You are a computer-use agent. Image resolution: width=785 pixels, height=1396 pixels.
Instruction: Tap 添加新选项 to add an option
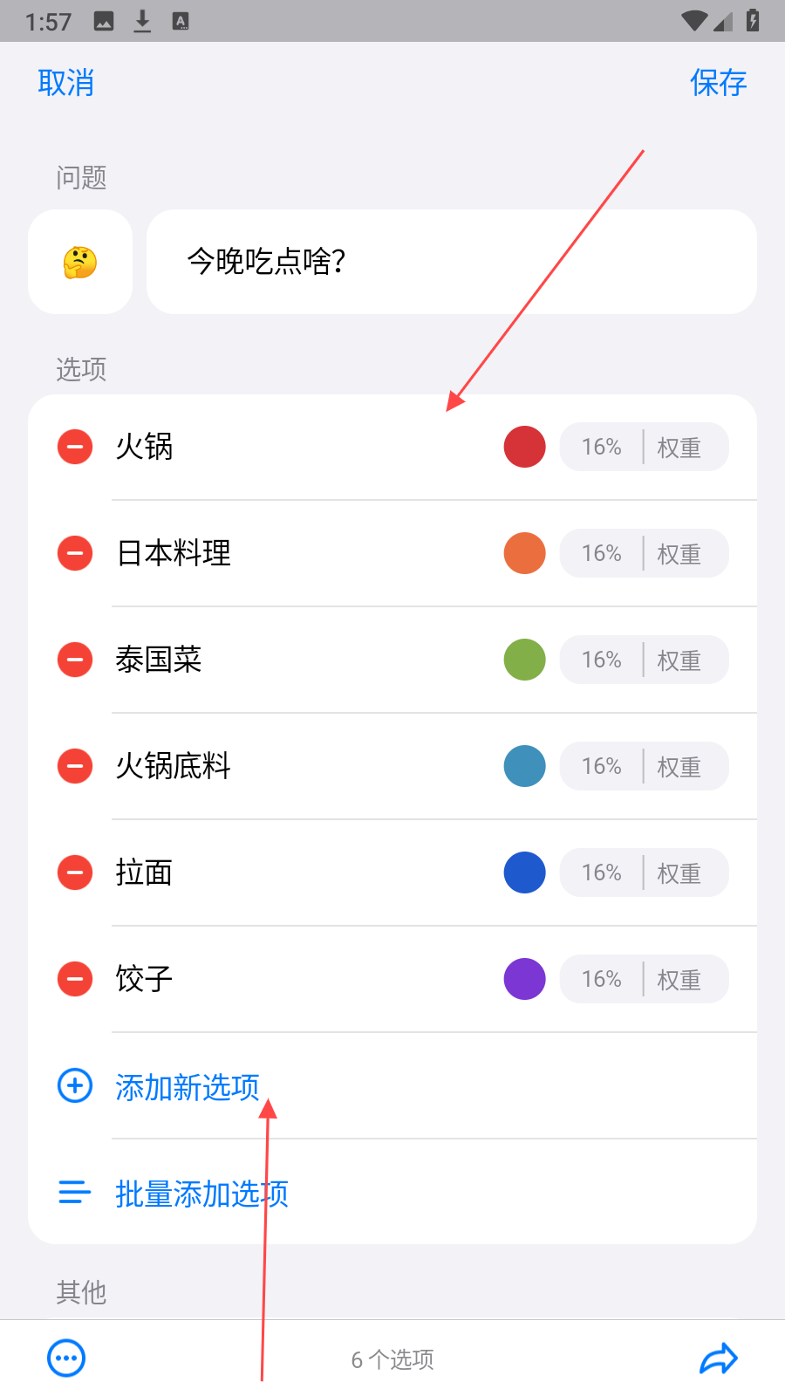click(187, 1086)
